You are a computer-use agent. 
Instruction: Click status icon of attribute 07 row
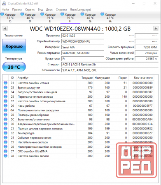point(5,101)
